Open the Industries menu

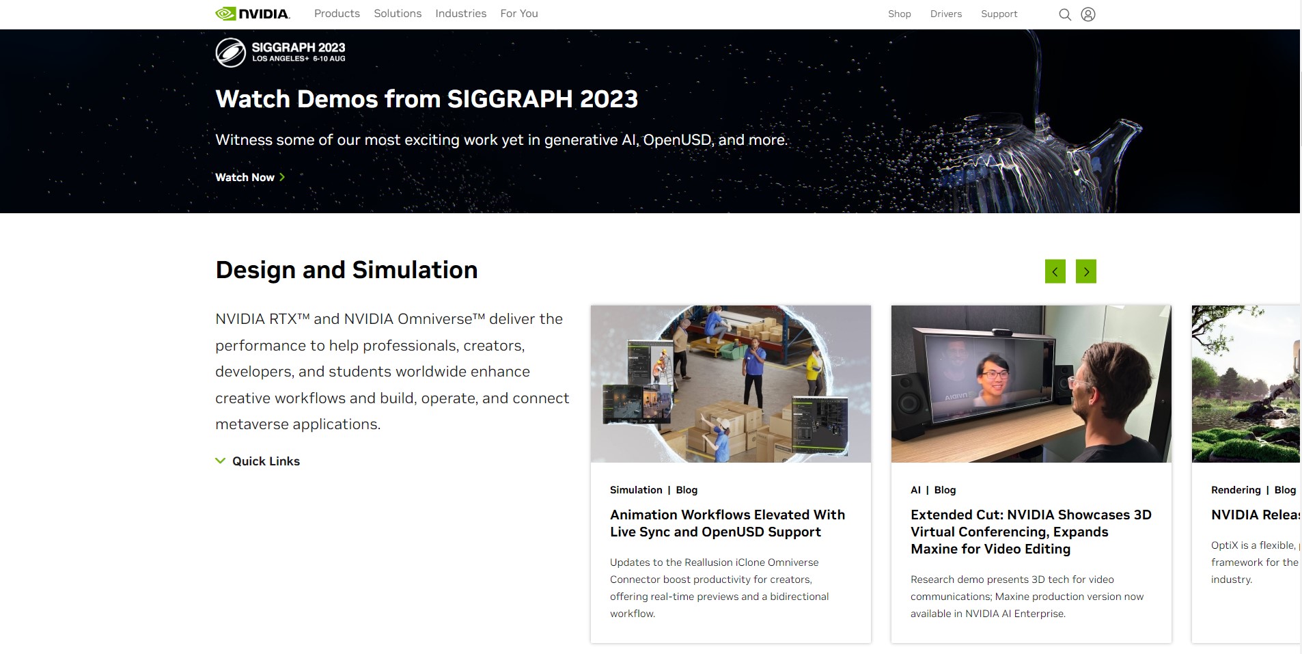[461, 14]
